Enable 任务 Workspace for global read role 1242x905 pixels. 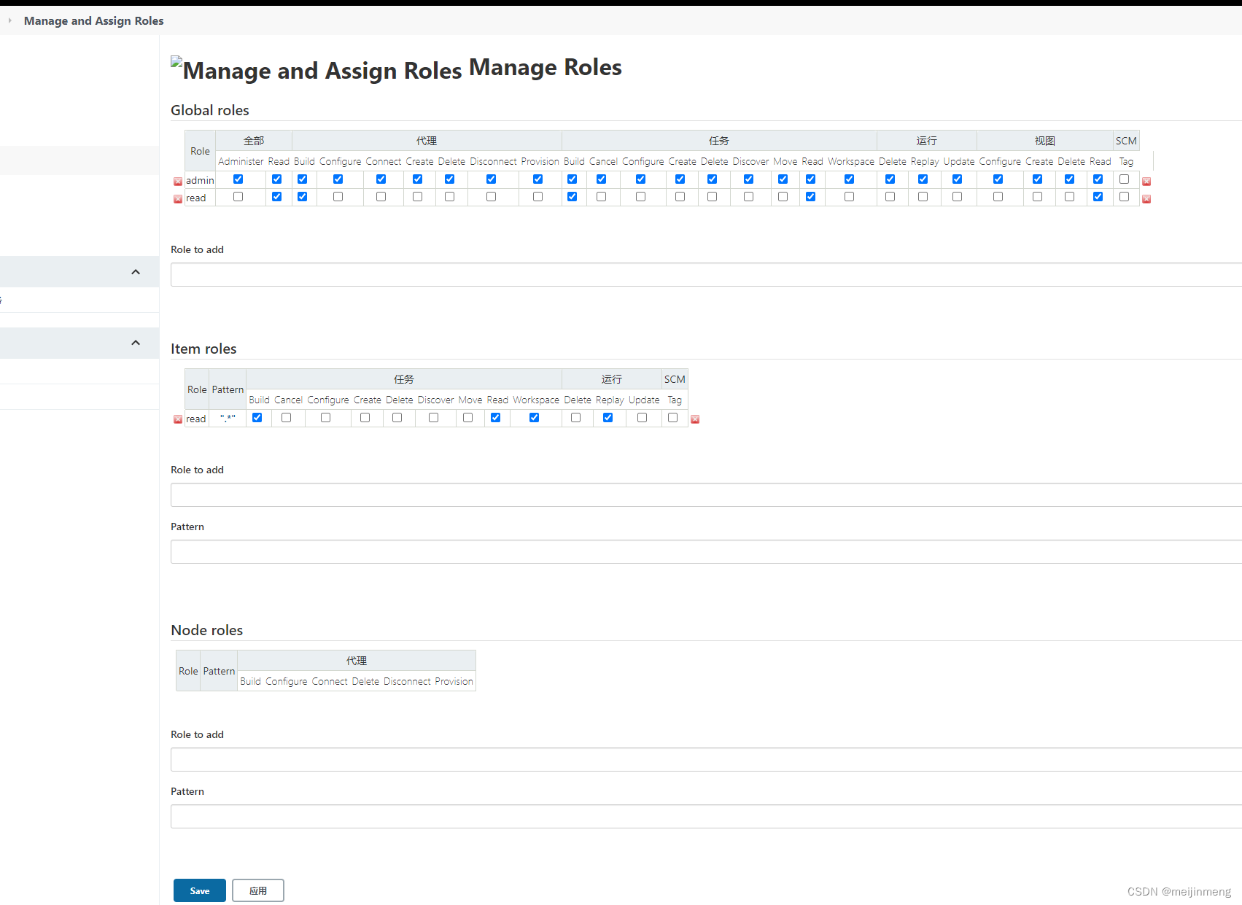click(849, 196)
